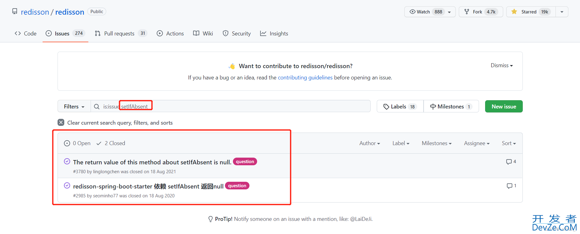Viewport: 580px width, 234px height.
Task: Click the Issues count badge 274
Action: tap(79, 33)
